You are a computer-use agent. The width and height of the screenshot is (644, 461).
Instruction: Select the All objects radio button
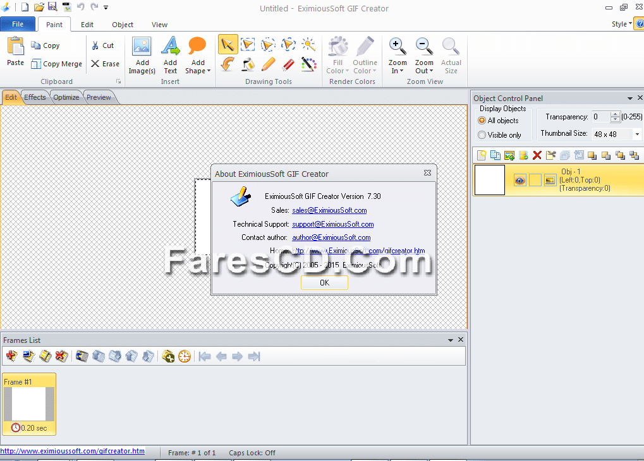[x=482, y=120]
